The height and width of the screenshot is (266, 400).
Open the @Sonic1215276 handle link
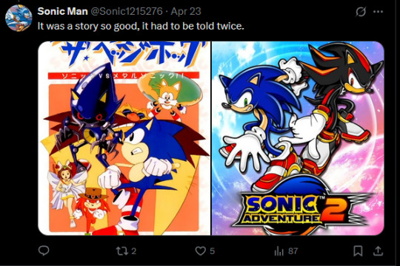[x=127, y=11]
